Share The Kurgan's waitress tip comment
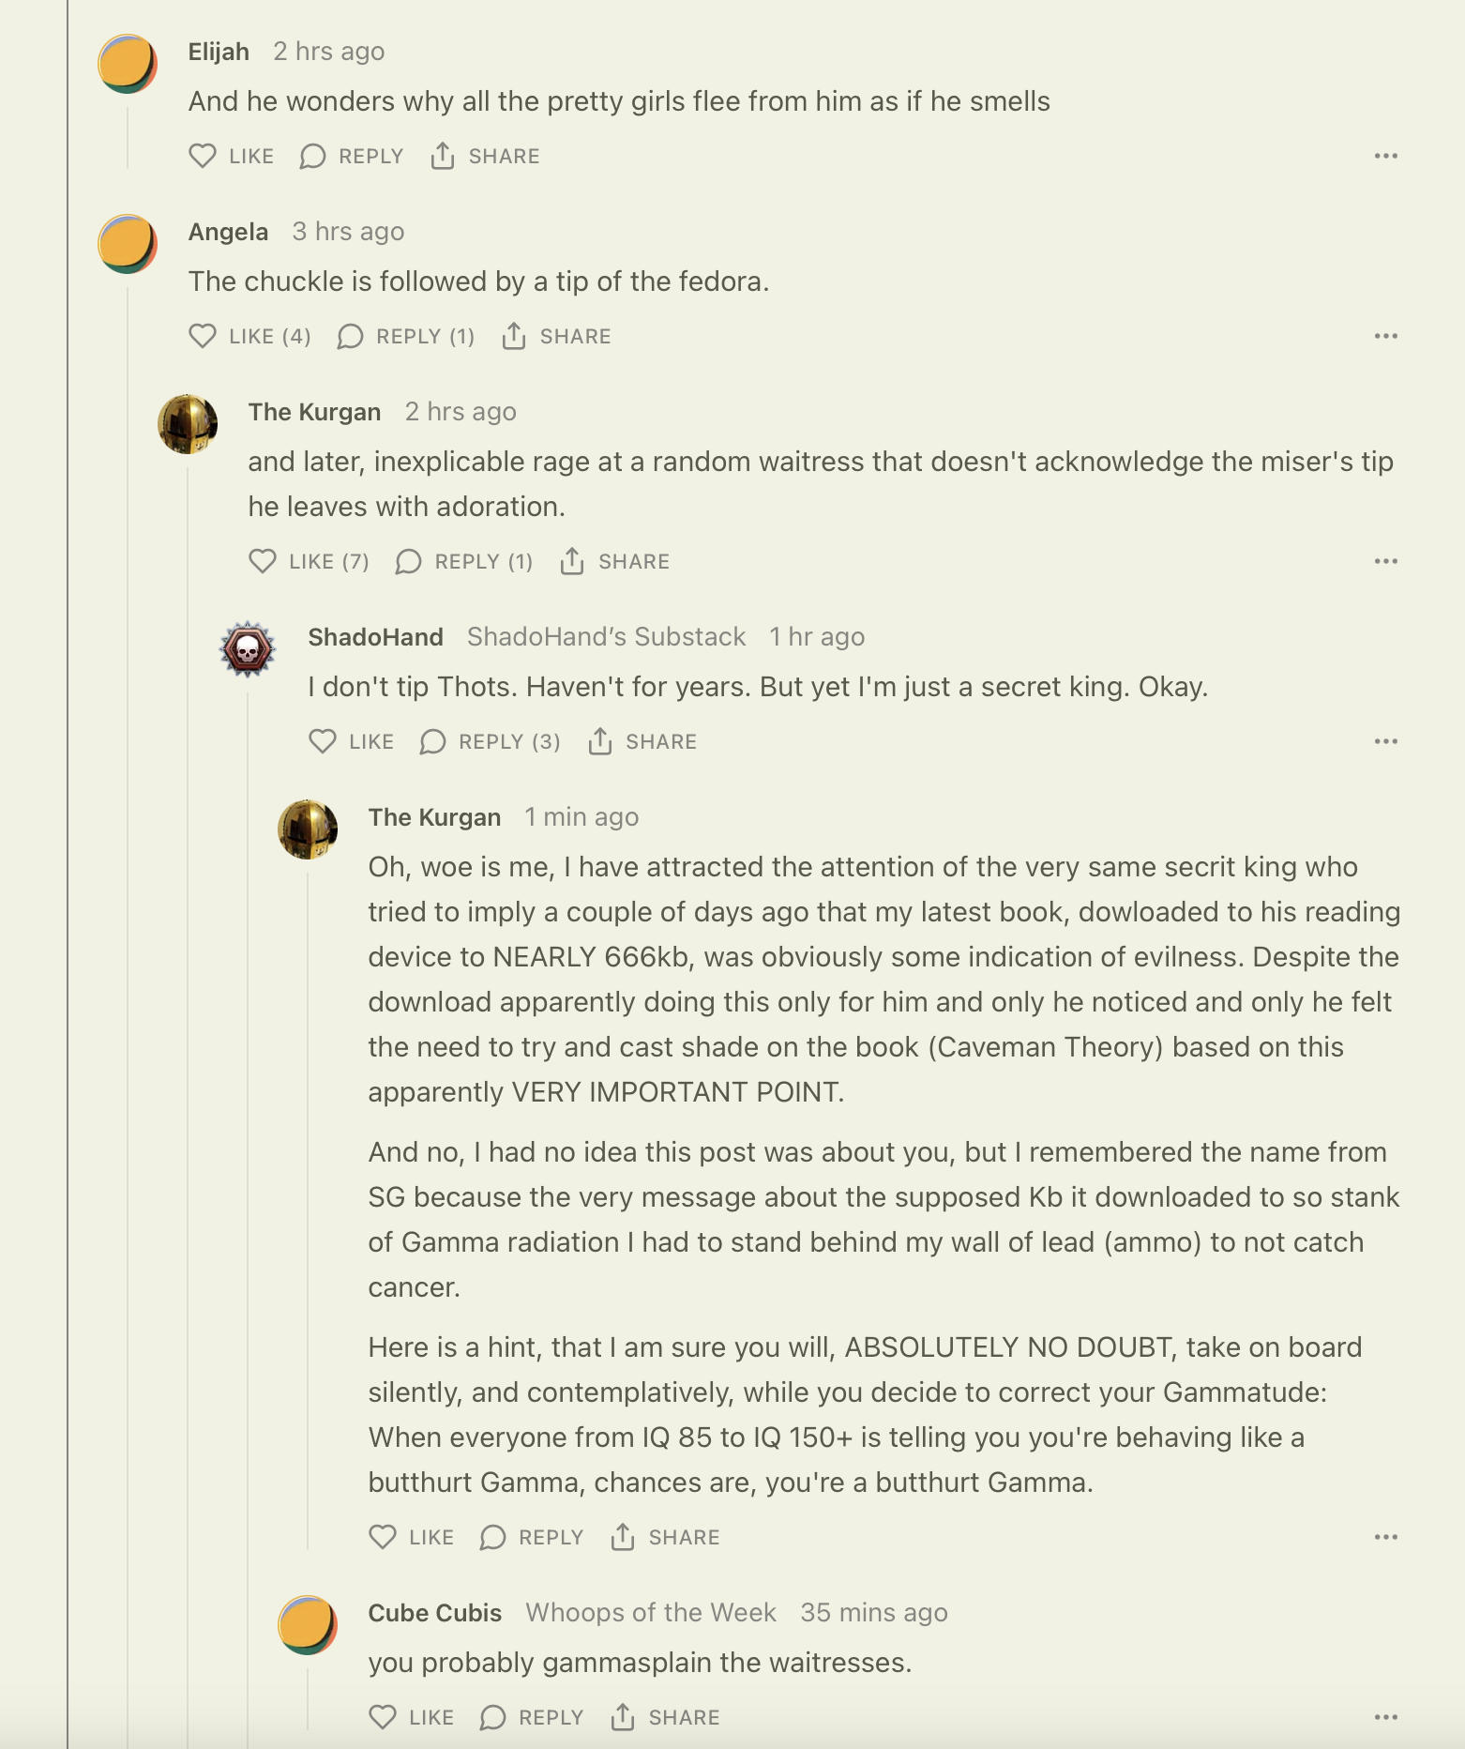The width and height of the screenshot is (1465, 1749). pyautogui.click(x=572, y=561)
